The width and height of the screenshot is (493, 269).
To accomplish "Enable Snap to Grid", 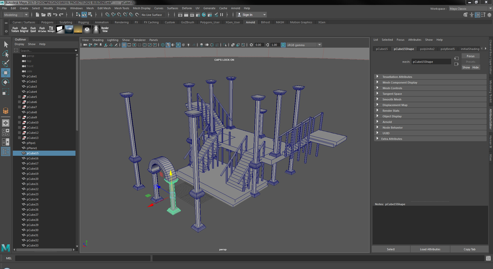I will pyautogui.click(x=108, y=15).
